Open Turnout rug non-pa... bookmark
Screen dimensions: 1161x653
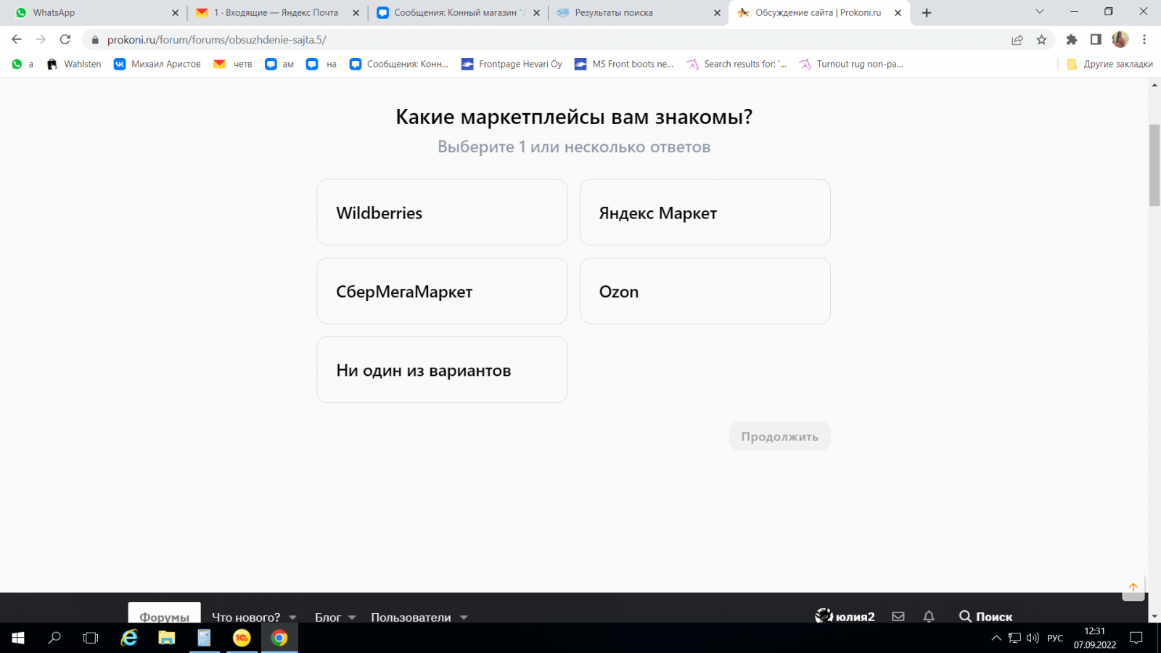851,64
